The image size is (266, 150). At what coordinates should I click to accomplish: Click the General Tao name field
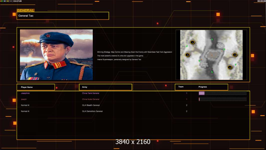pyautogui.click(x=63, y=16)
